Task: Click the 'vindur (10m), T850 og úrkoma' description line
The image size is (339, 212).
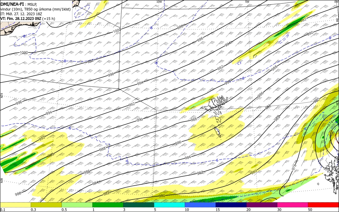Action: (x=36, y=9)
